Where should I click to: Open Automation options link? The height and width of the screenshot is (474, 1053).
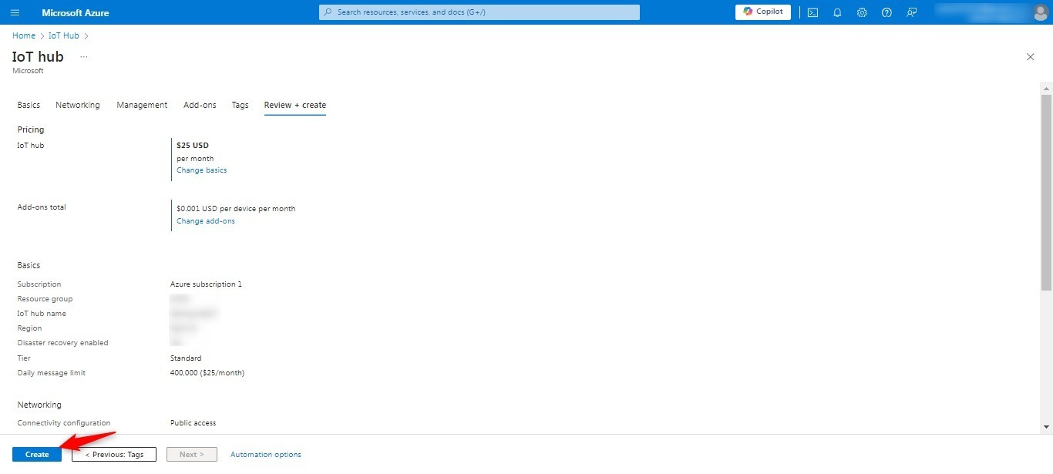(x=266, y=455)
